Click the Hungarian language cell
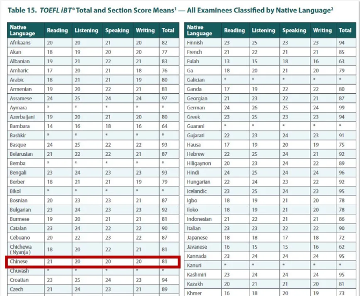Viewport: 360px width, 299px height. pos(203,182)
